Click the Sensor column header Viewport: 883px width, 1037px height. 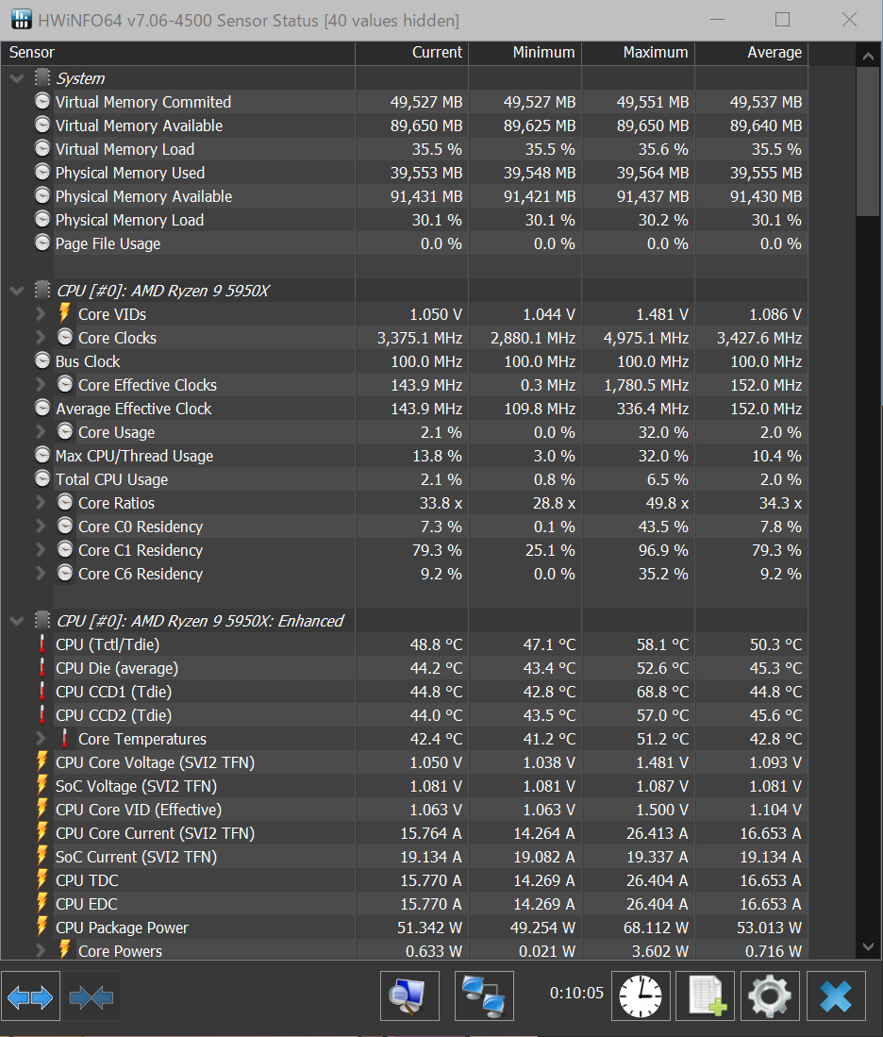point(178,53)
